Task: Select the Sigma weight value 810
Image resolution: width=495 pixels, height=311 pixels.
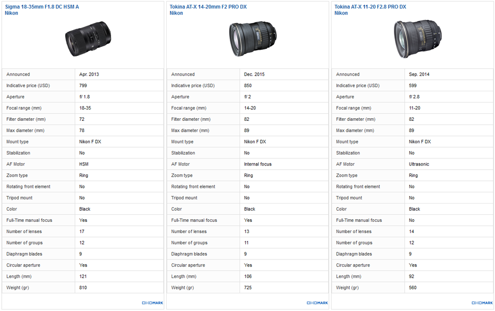Action: (x=83, y=288)
